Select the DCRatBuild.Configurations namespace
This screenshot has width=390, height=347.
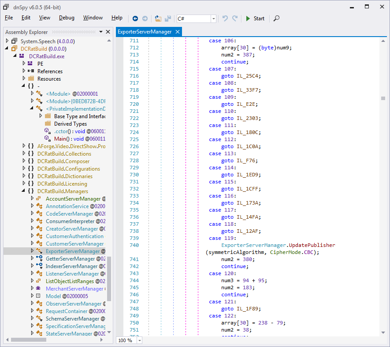pos(69,168)
